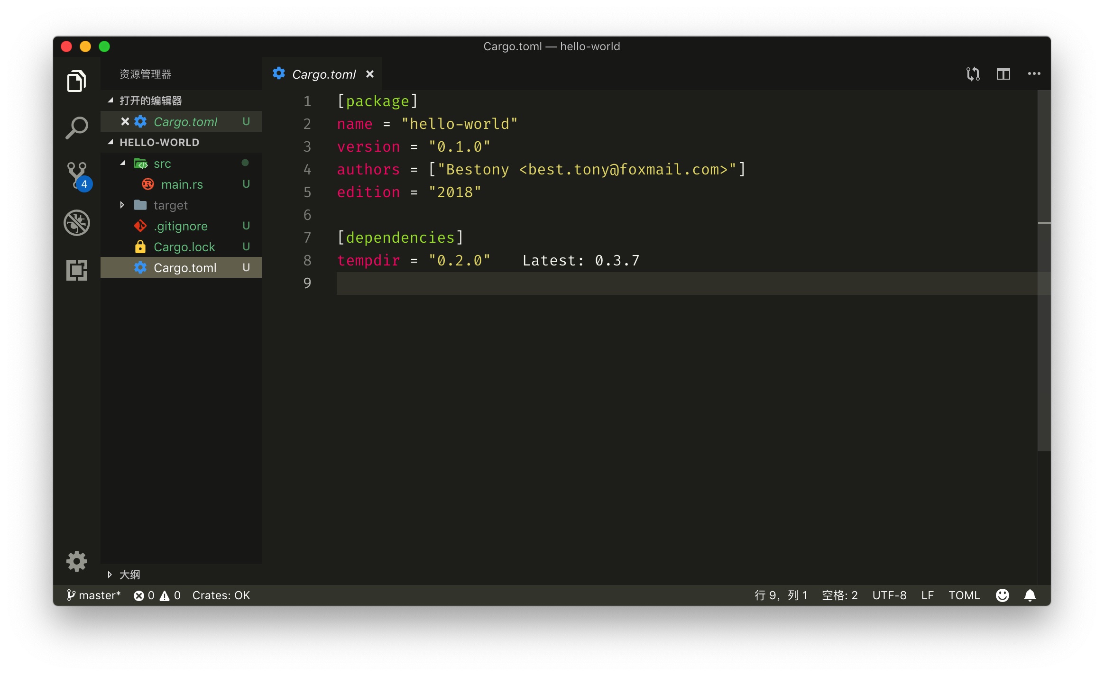Collapse the src folder arrow

tap(122, 163)
